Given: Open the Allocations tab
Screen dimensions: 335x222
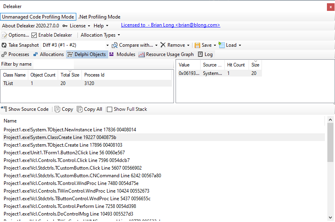Looking at the screenshot, I should [48, 54].
